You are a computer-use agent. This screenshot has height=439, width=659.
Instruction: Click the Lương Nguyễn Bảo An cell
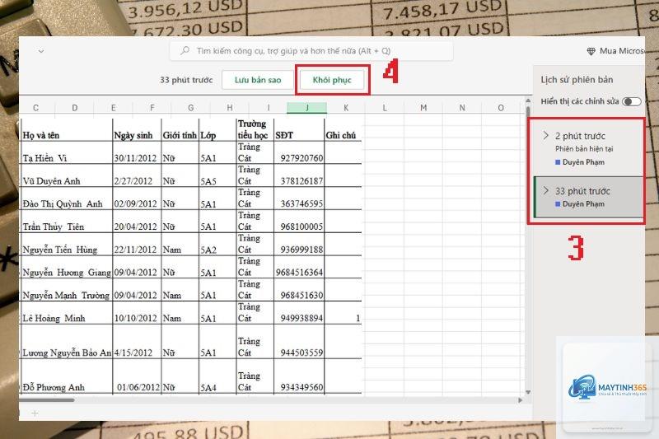click(67, 341)
